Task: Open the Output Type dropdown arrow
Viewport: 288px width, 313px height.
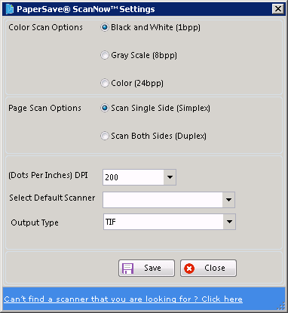Action: (x=229, y=222)
